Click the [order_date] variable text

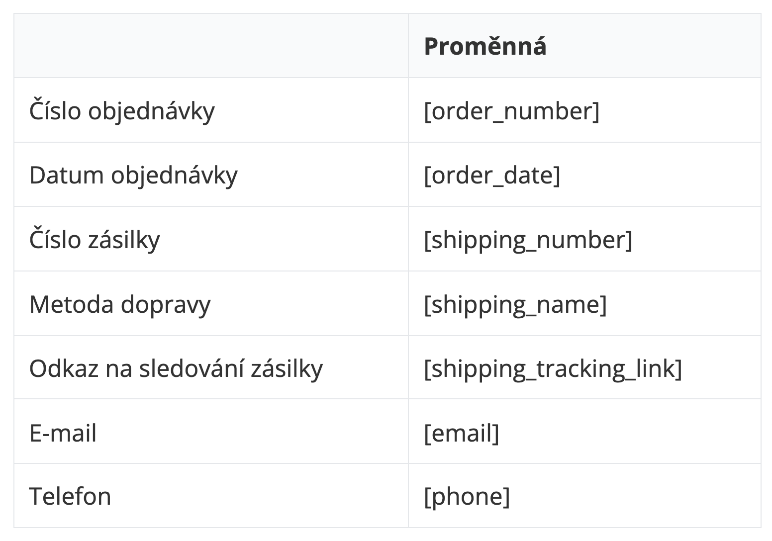click(x=492, y=175)
